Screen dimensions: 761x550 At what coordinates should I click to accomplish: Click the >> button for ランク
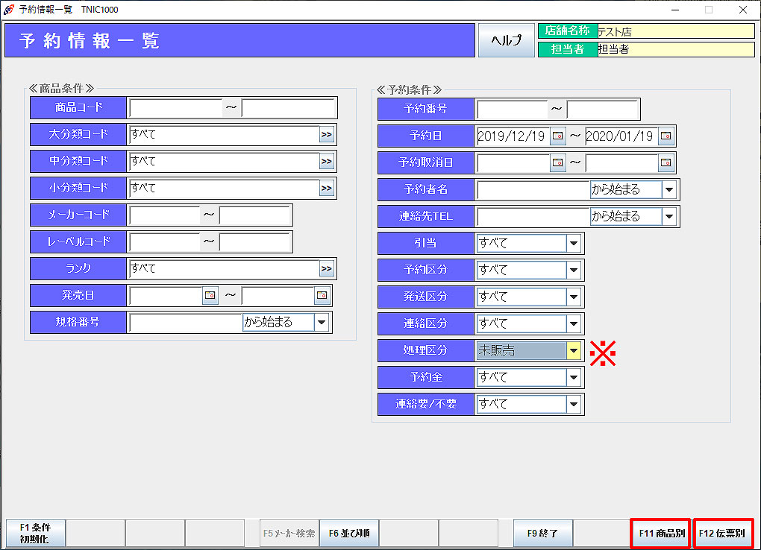coord(327,269)
